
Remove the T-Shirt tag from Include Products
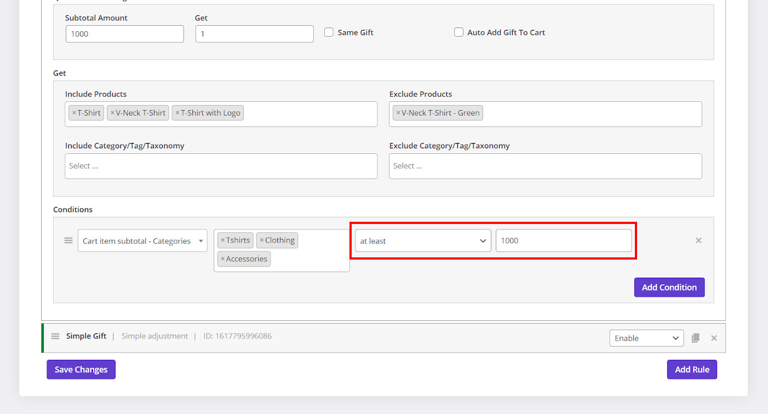(x=74, y=113)
